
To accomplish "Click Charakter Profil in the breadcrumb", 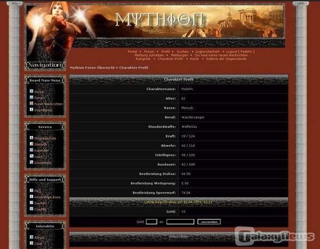I will (x=134, y=68).
